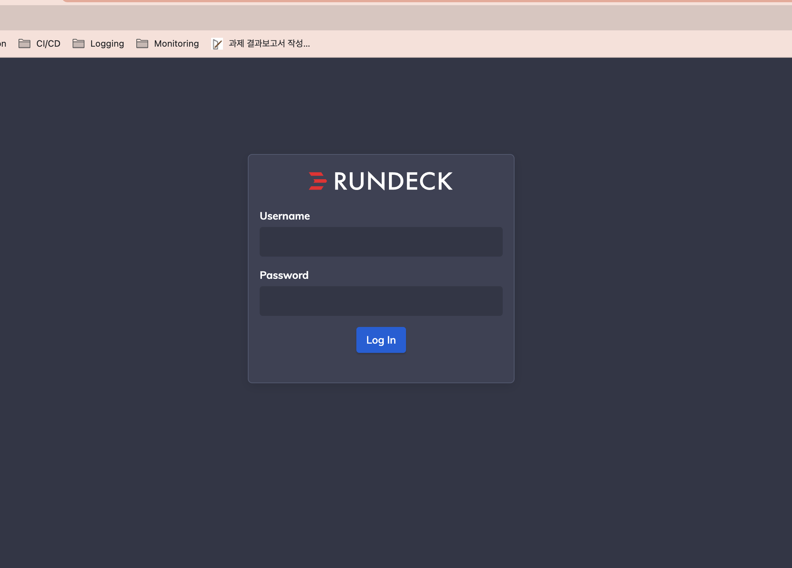792x568 pixels.
Task: Open the CI/CD bookmarks folder
Action: (x=40, y=44)
